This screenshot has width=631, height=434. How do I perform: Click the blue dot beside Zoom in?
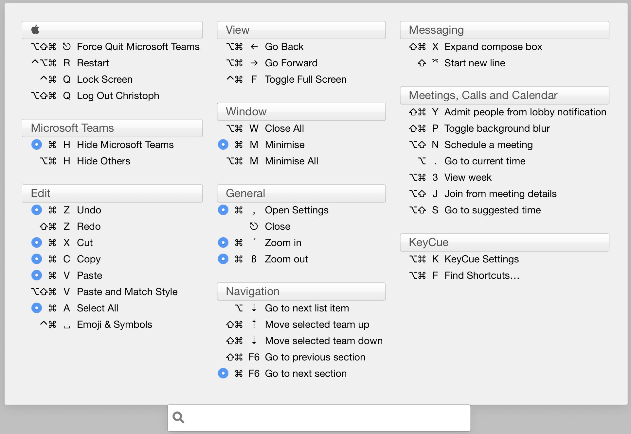(x=223, y=242)
